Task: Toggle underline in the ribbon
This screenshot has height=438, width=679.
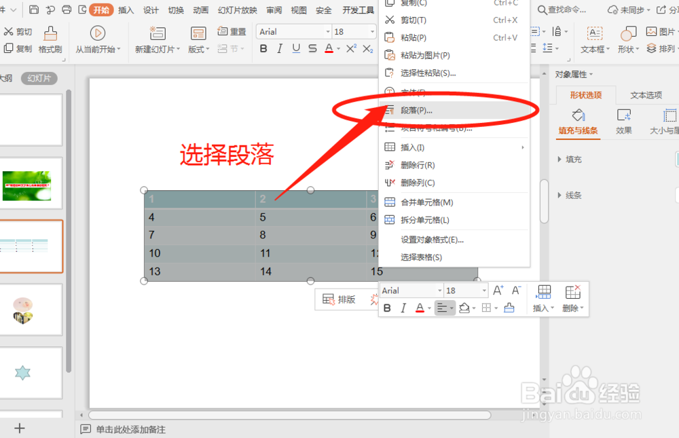Action: (x=295, y=49)
